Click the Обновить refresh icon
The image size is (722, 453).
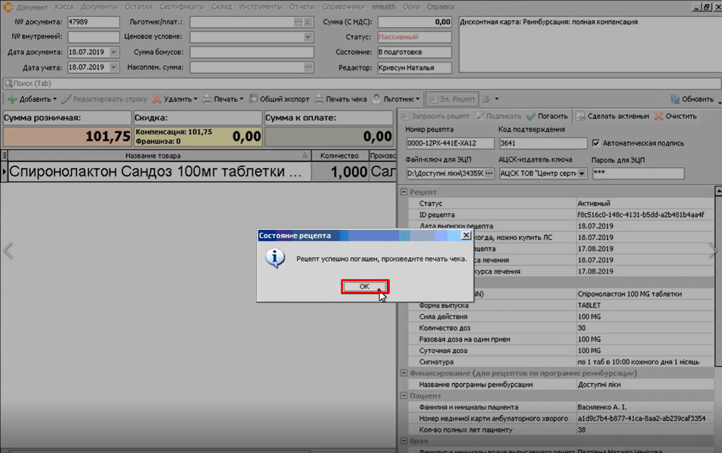(x=675, y=99)
